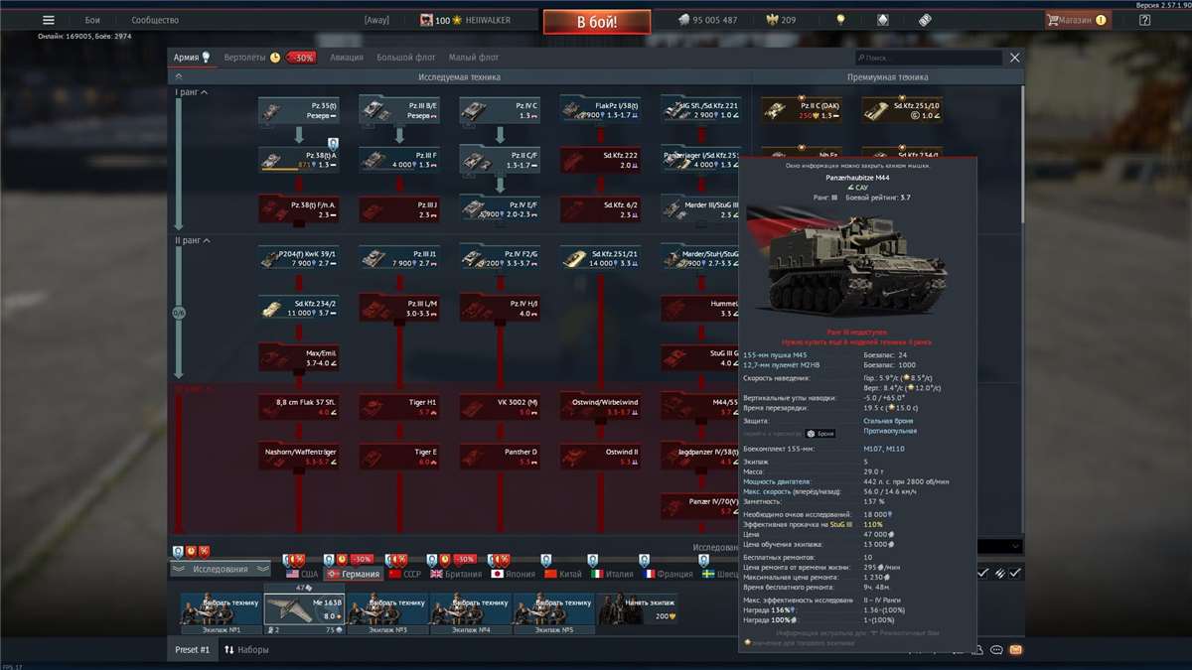Select the Китай nation tab
This screenshot has width=1192, height=670.
[x=563, y=574]
